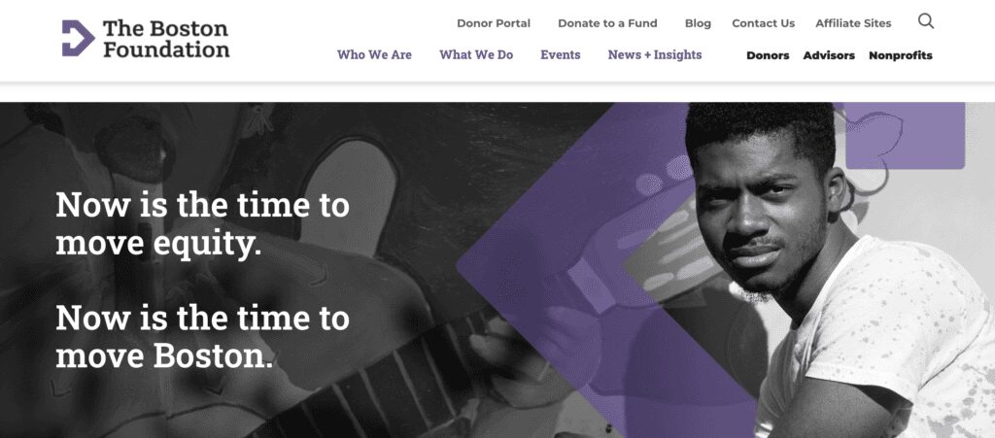Viewport: 995px width, 438px height.
Task: Select the Nonprofits audience link
Action: (901, 55)
